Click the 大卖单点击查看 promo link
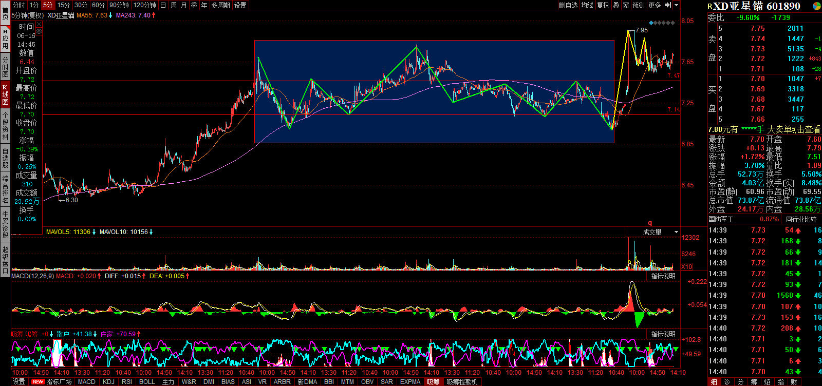The width and height of the screenshot is (822, 386). coord(794,130)
